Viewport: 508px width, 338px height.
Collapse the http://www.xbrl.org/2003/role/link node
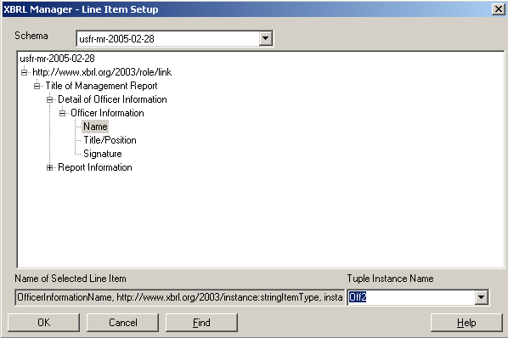[25, 72]
